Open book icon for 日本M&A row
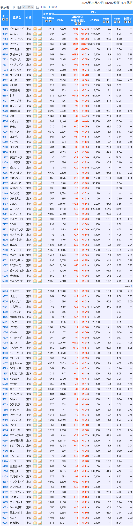134x526 pixels. point(35,363)
